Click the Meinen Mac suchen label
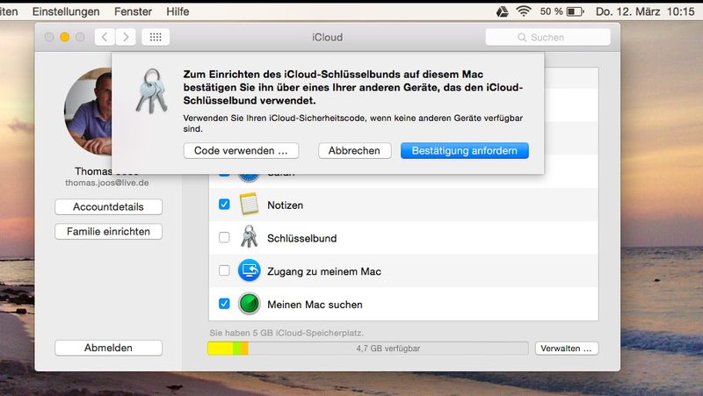Image resolution: width=703 pixels, height=396 pixels. point(315,305)
